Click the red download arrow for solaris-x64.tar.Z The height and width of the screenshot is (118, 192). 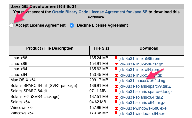(x=116, y=97)
